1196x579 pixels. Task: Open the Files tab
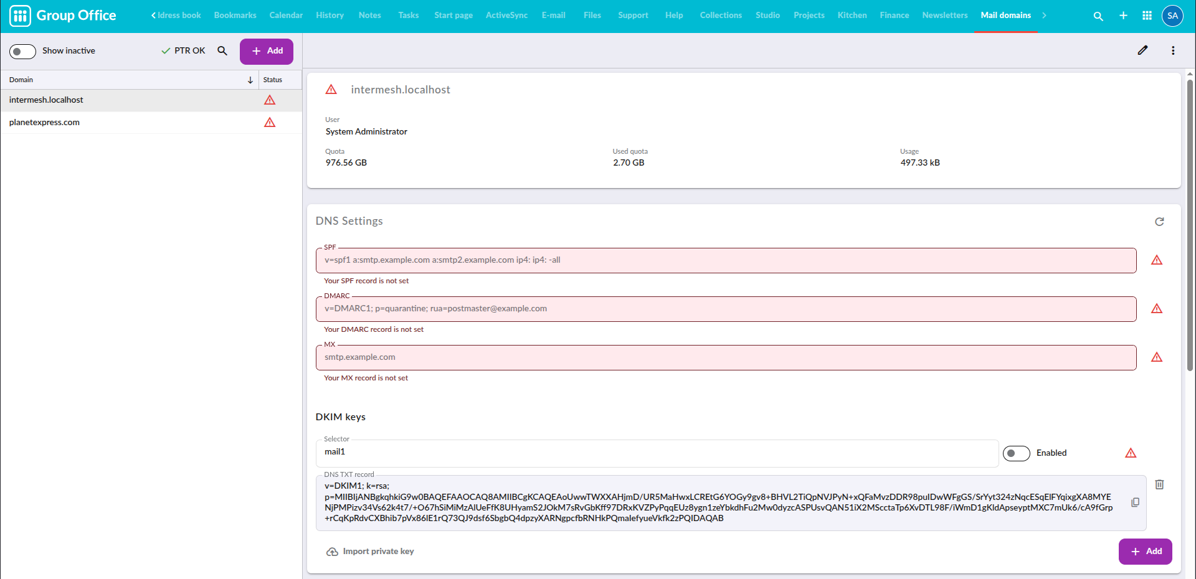click(592, 16)
